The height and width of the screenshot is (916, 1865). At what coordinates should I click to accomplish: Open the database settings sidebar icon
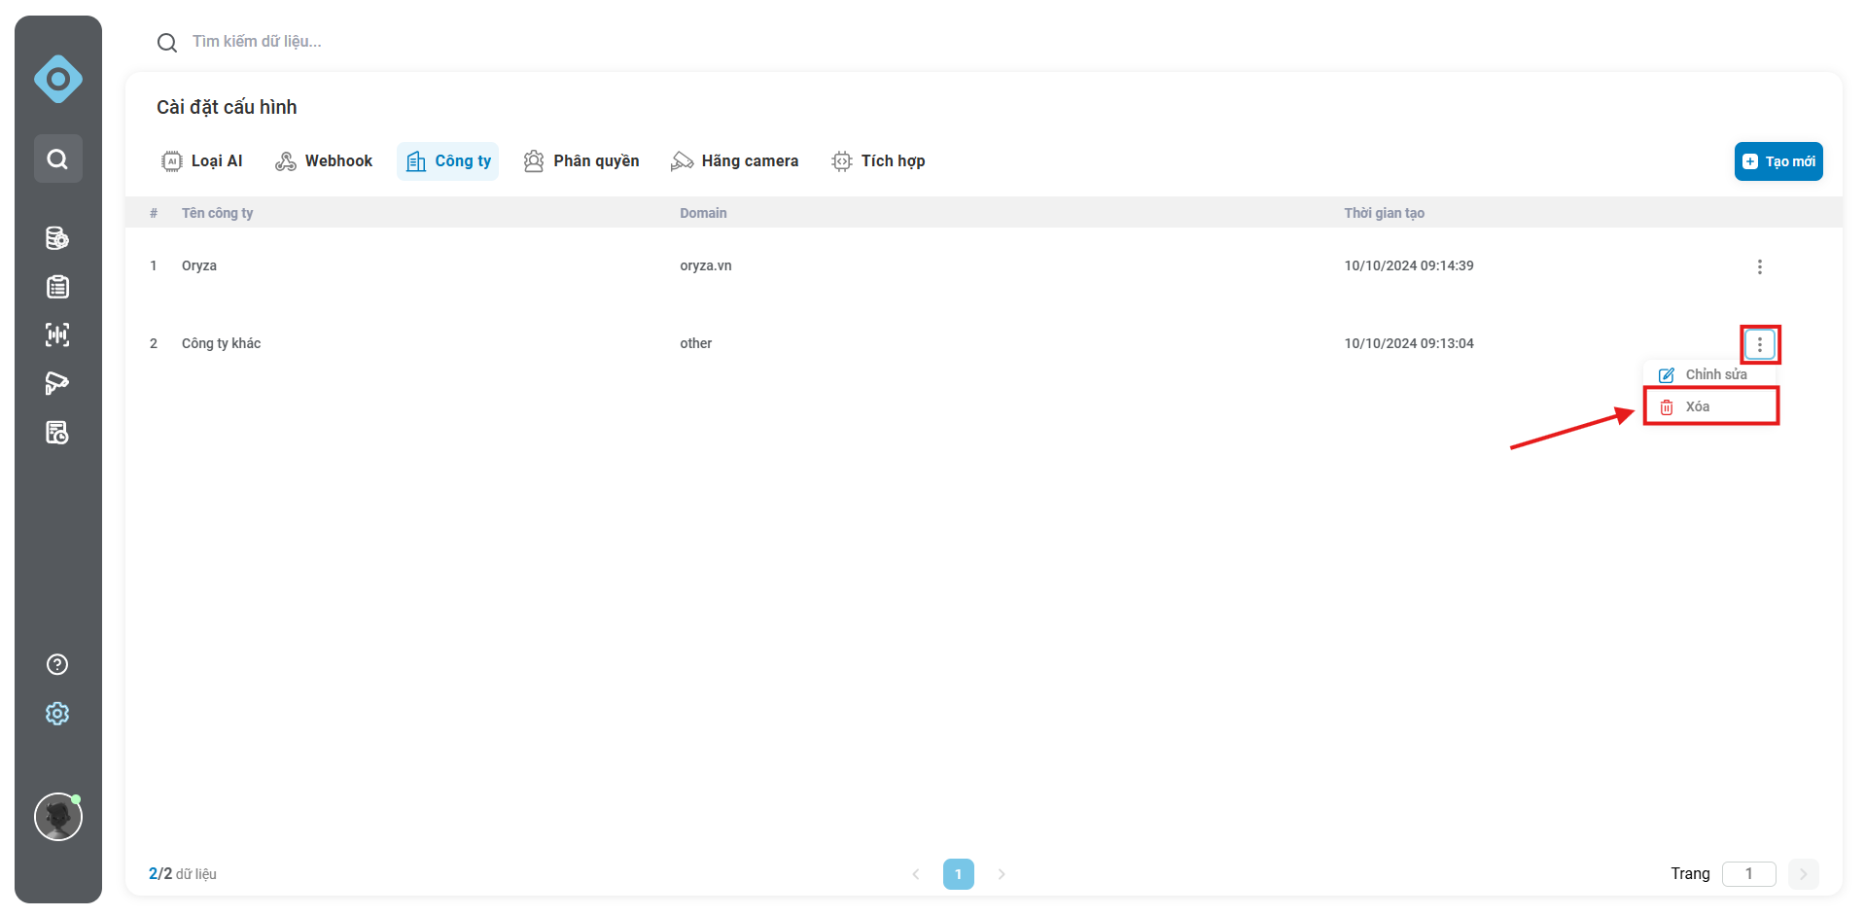[57, 238]
